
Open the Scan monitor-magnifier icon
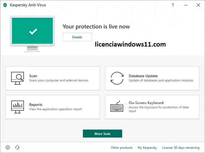pos(18,78)
